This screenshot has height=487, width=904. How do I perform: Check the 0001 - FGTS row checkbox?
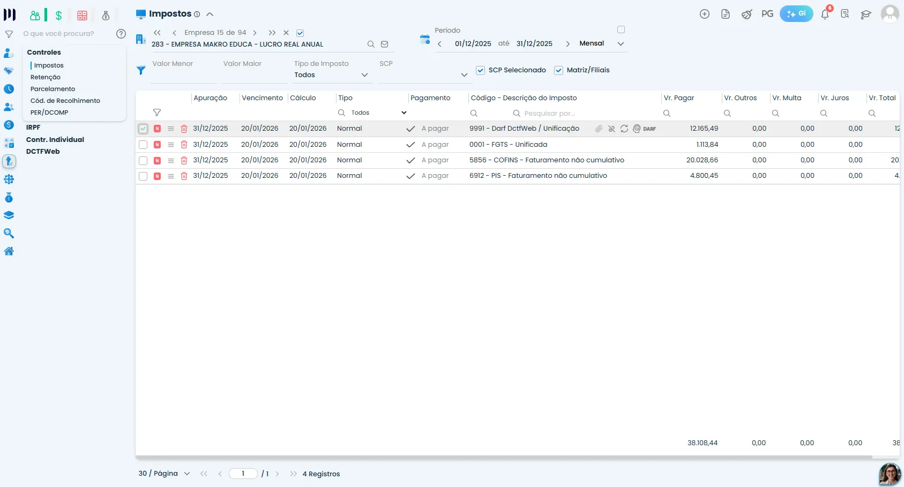tap(143, 145)
